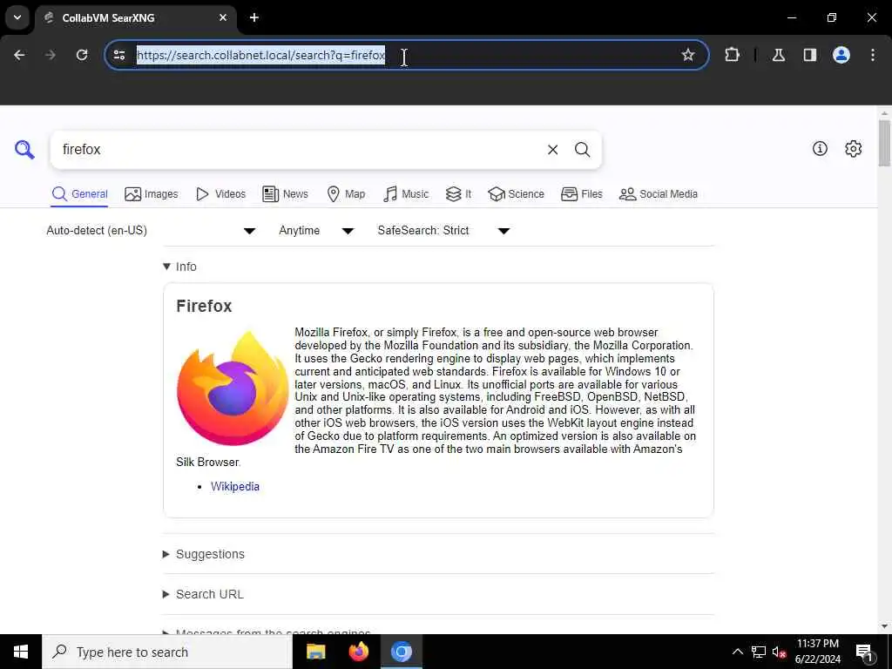Switch to the Images category tab
The width and height of the screenshot is (892, 669).
coord(152,194)
